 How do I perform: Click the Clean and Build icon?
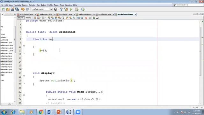66,9
